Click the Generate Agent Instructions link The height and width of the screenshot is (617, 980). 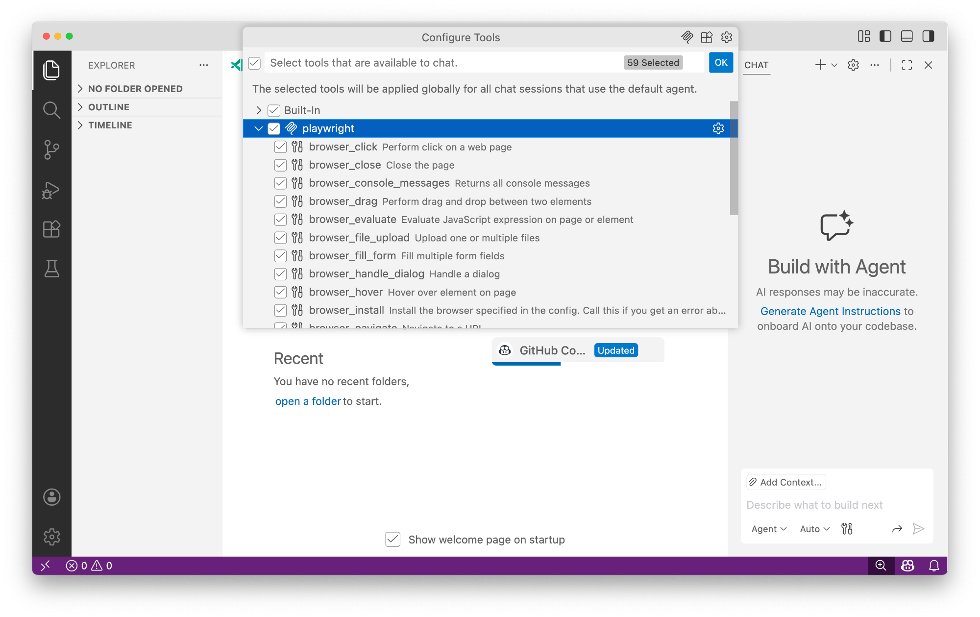click(830, 311)
